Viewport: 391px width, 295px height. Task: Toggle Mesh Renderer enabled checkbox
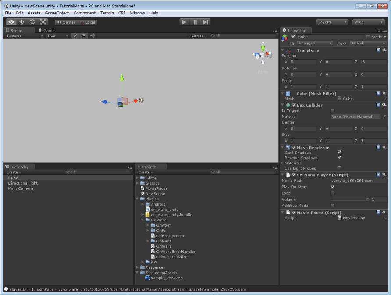[x=294, y=147]
